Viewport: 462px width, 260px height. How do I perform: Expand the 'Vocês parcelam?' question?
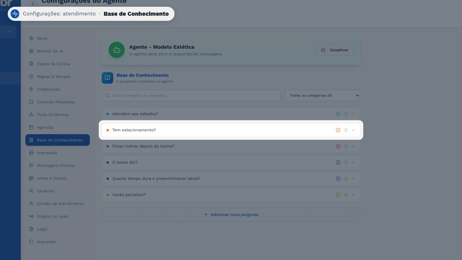click(x=354, y=195)
